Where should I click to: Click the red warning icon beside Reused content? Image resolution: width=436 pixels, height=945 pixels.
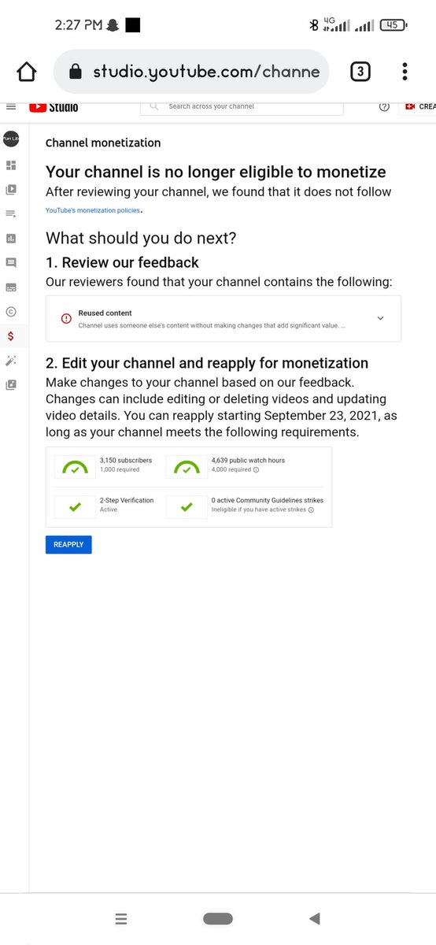click(66, 319)
